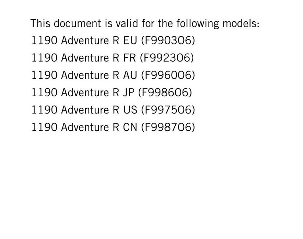Click the model code F9960O6
Viewport: 303px width, 239px height.
[168, 75]
